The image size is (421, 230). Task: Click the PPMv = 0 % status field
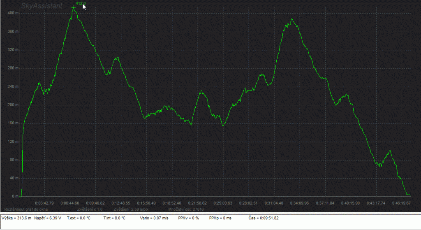pyautogui.click(x=188, y=217)
